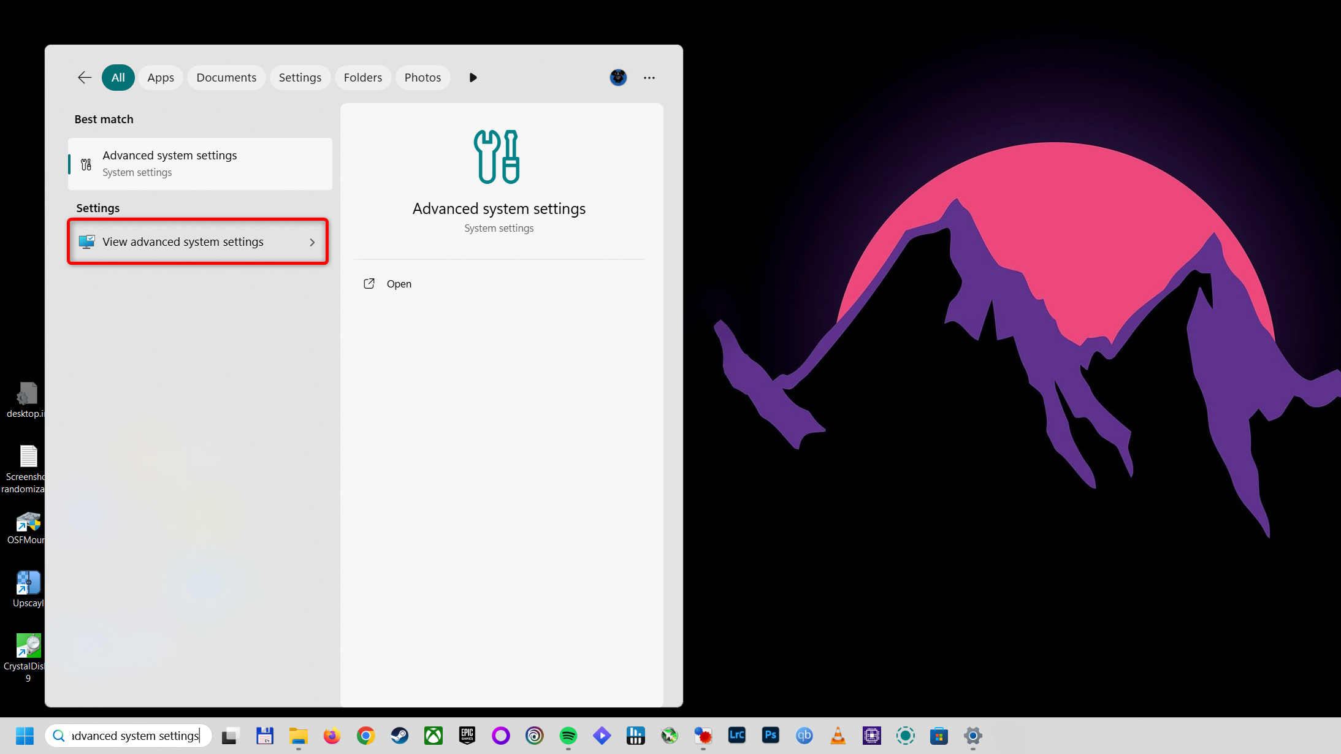Open the teal dashed-circle app on taskbar
Viewport: 1341px width, 754px height.
[906, 736]
